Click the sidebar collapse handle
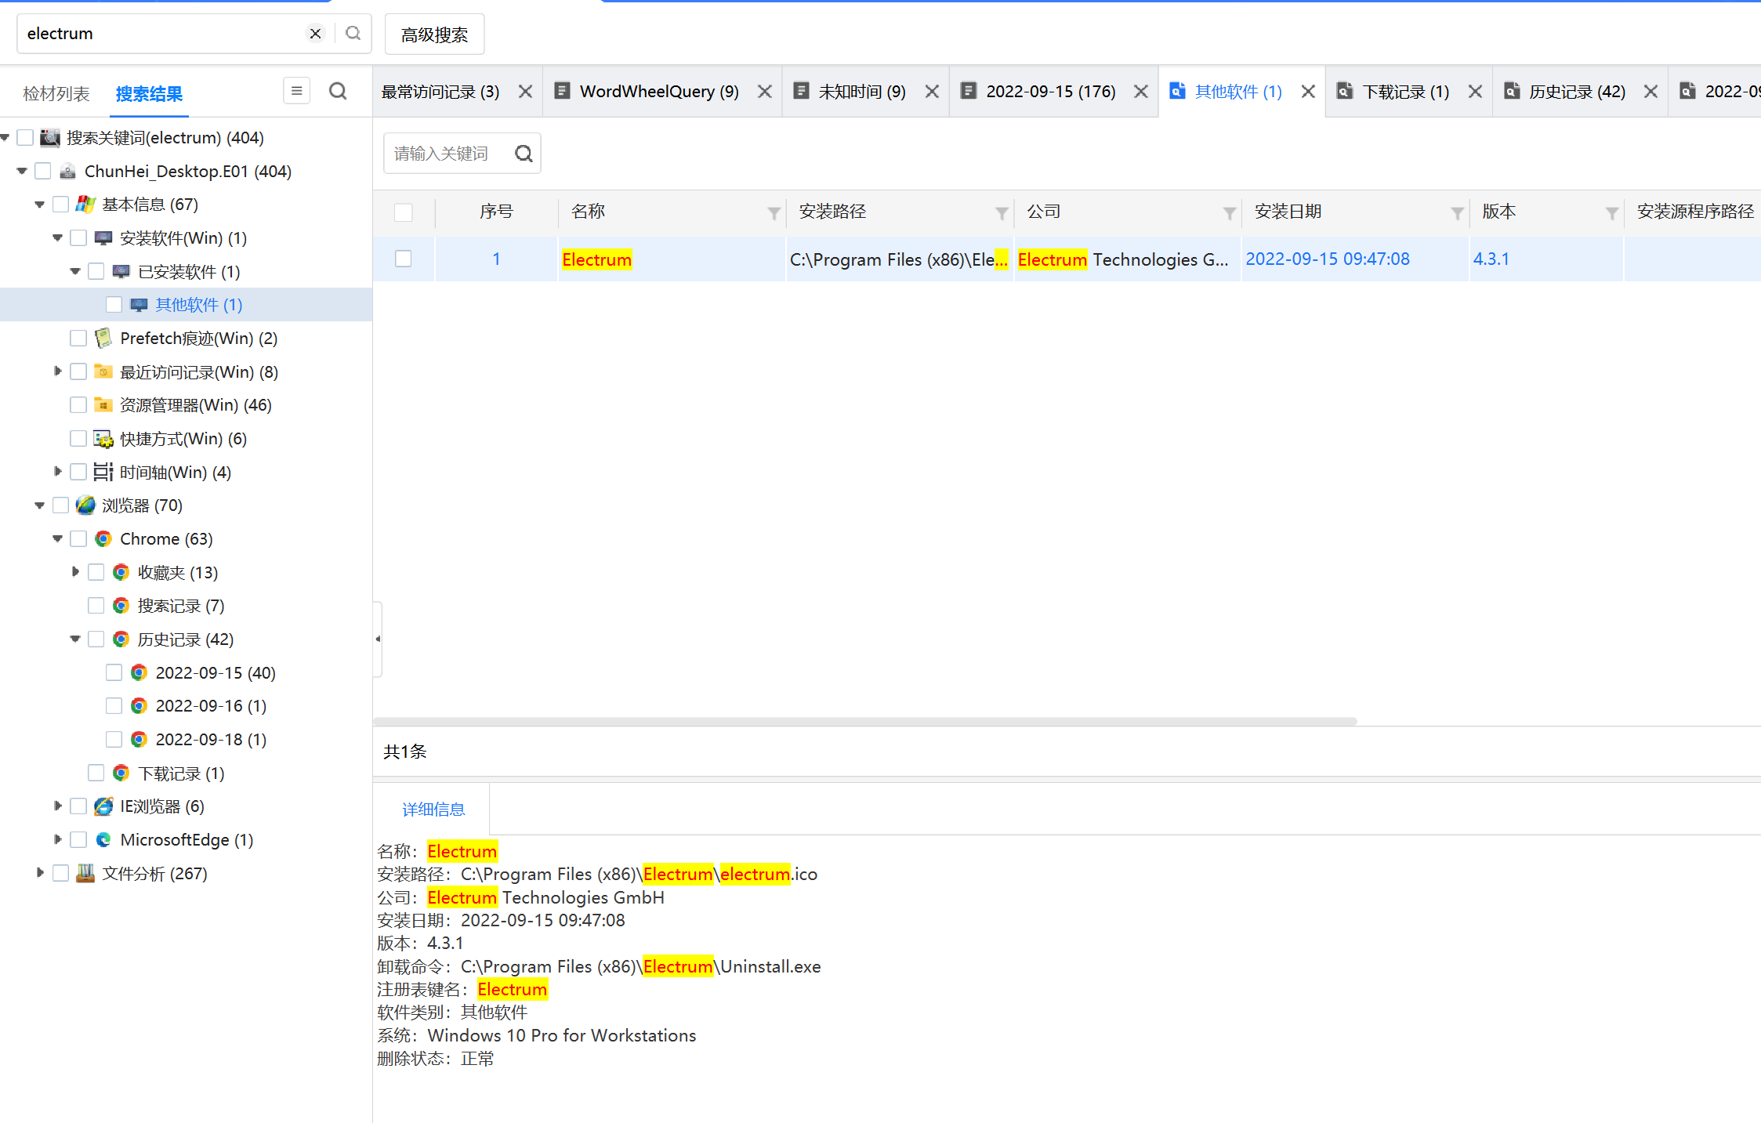1761x1123 pixels. [x=378, y=639]
